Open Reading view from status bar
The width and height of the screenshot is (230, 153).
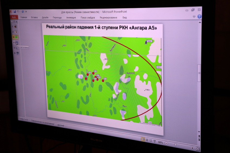point(151,141)
